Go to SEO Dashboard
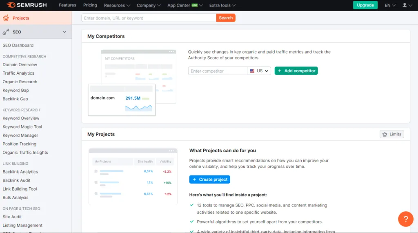418x233 pixels. click(x=18, y=45)
